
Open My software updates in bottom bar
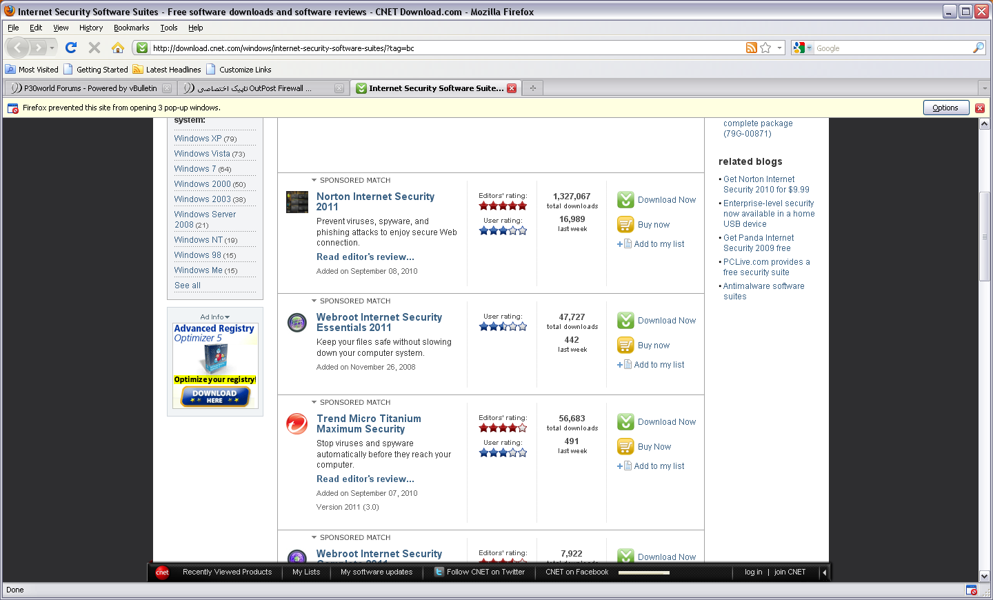377,572
